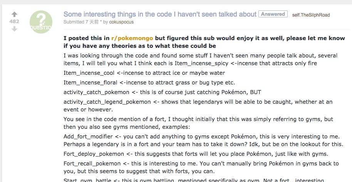
Task: Click the Fort_recall_pokemon paragraph
Action: tap(201, 167)
